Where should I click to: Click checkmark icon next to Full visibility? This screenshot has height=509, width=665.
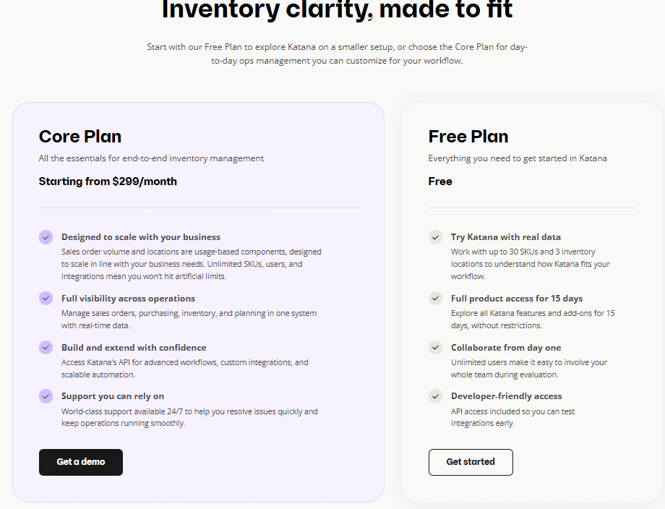46,299
